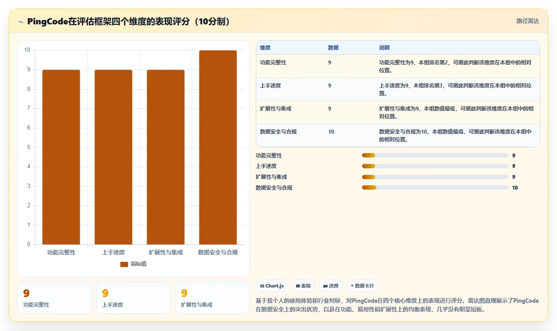The width and height of the screenshot is (557, 331).
Task: Click the 上手速度 progress bar
Action: click(x=435, y=166)
